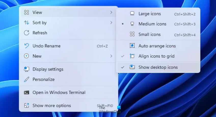This screenshot has height=117, width=216.
Task: Click the Sort by arrows icon
Action: coord(26,22)
